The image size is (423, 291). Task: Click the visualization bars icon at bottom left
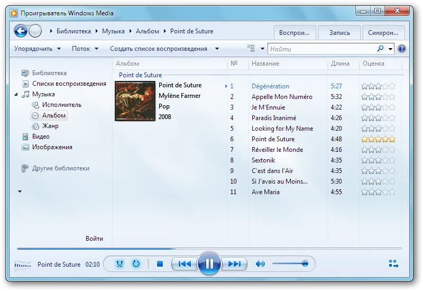[x=23, y=264]
